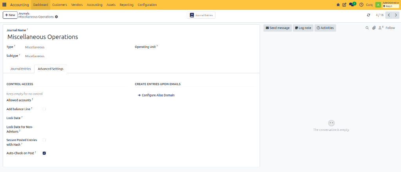The width and height of the screenshot is (401, 172).
Task: Click the edit pencil icon in top bar
Action: (x=344, y=5)
